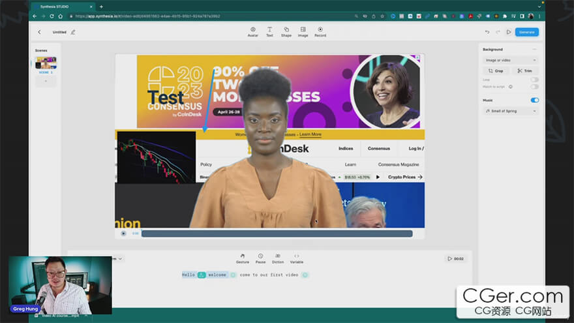
Task: Click the browser back button
Action: point(35,16)
